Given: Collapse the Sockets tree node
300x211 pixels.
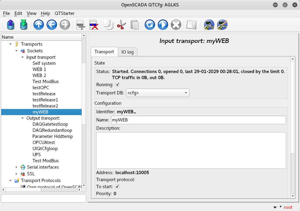Looking at the screenshot, I should click(x=17, y=51).
